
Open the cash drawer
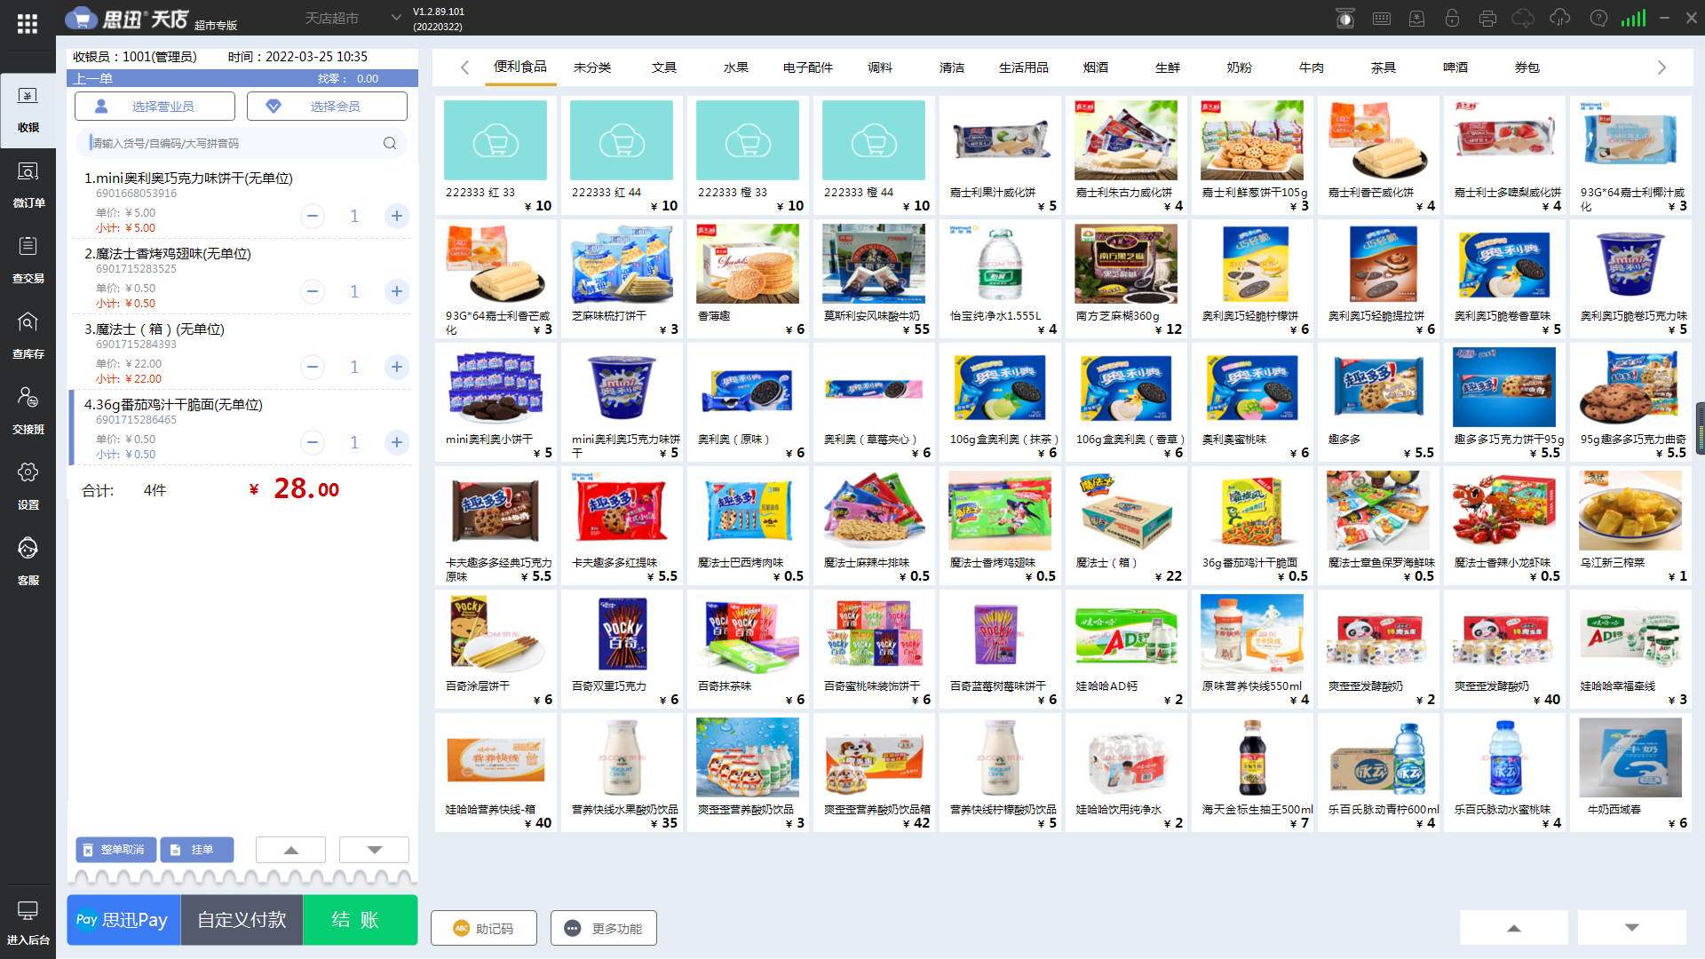1417,18
